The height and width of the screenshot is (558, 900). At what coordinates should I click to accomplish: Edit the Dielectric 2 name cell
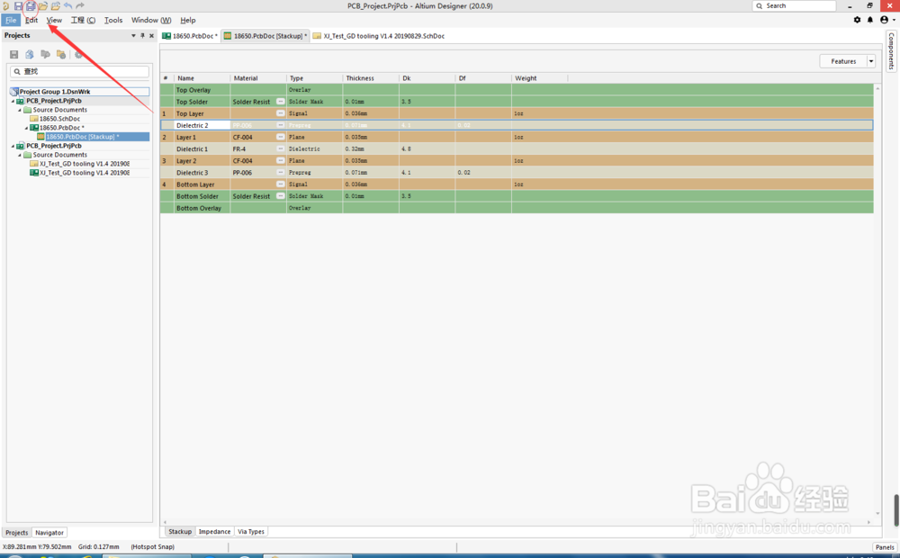tap(202, 125)
